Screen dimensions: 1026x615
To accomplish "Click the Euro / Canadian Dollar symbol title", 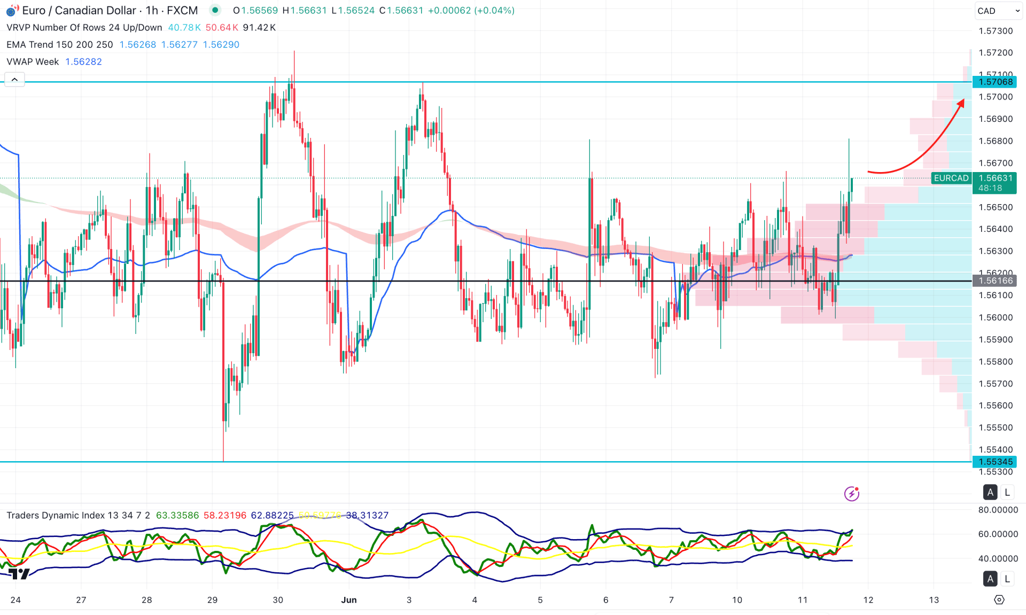I will pyautogui.click(x=79, y=10).
